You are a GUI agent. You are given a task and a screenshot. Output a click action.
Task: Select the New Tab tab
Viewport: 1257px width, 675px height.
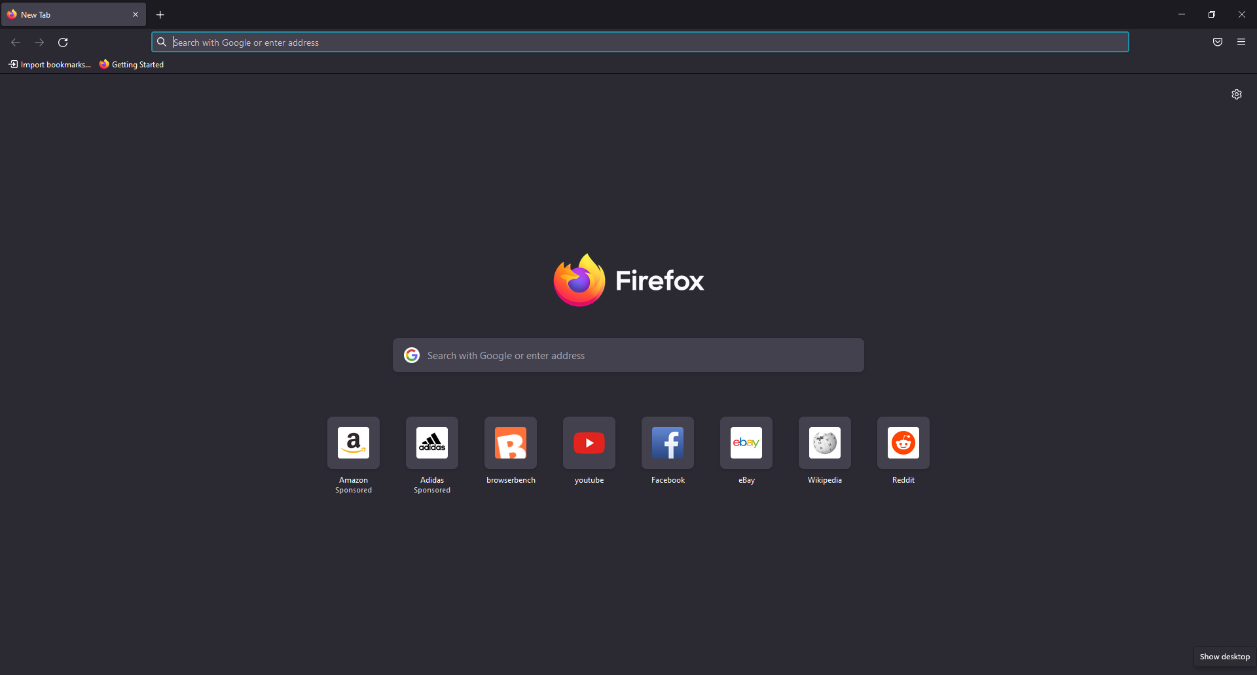[x=73, y=14]
